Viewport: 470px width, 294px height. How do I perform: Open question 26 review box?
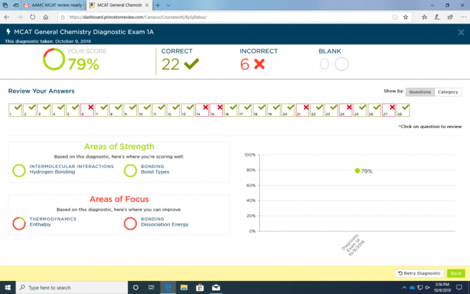[x=375, y=110]
